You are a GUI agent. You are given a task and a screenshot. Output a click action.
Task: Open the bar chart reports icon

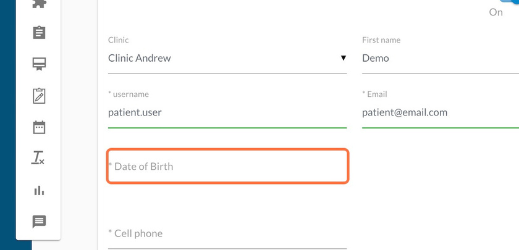(x=39, y=190)
